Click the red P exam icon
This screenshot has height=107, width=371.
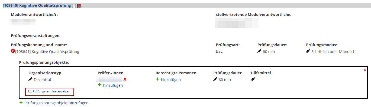(x=13, y=51)
